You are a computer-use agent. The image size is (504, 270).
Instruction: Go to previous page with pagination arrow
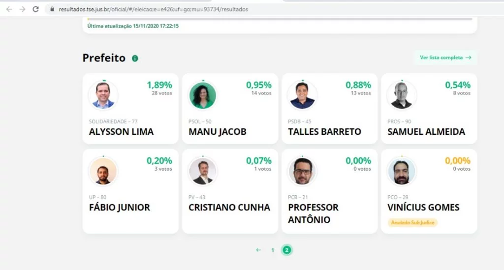coord(258,250)
